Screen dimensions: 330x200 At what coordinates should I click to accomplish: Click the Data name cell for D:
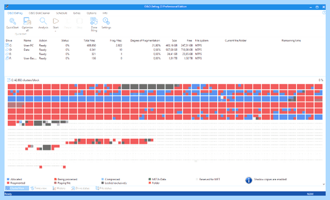(x=26, y=50)
